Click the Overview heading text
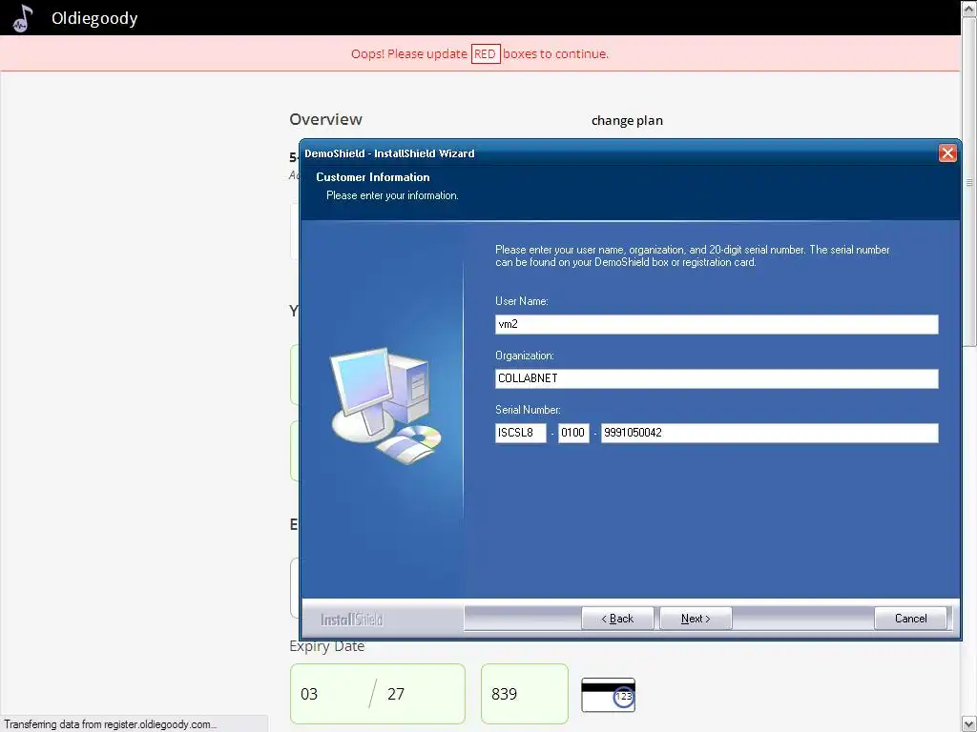The height and width of the screenshot is (732, 977). (325, 119)
